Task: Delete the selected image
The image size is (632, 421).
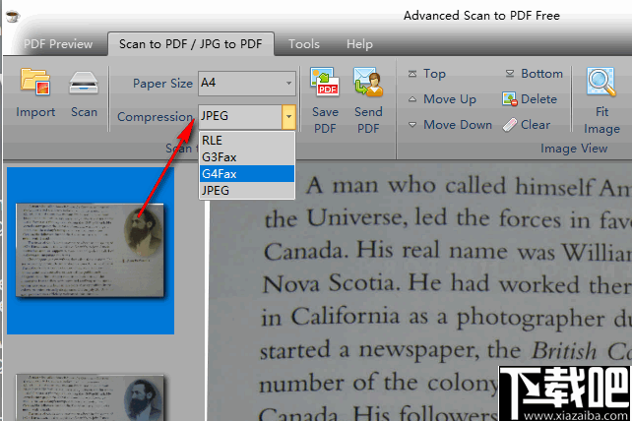Action: [530, 99]
